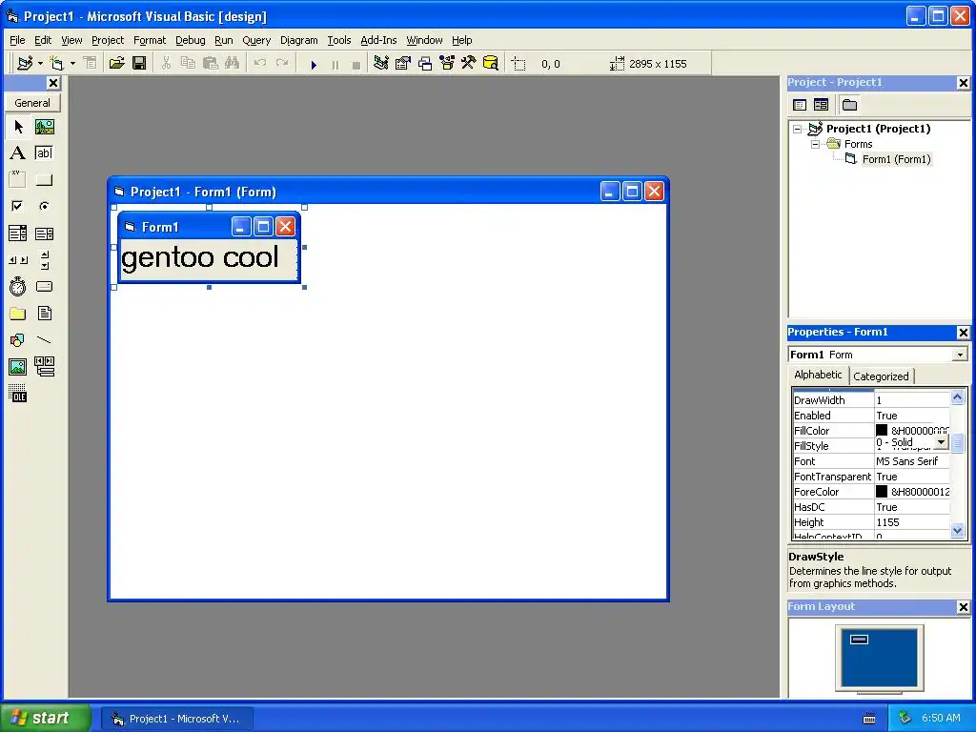
Task: Select the ListBox control tool
Action: (x=44, y=234)
